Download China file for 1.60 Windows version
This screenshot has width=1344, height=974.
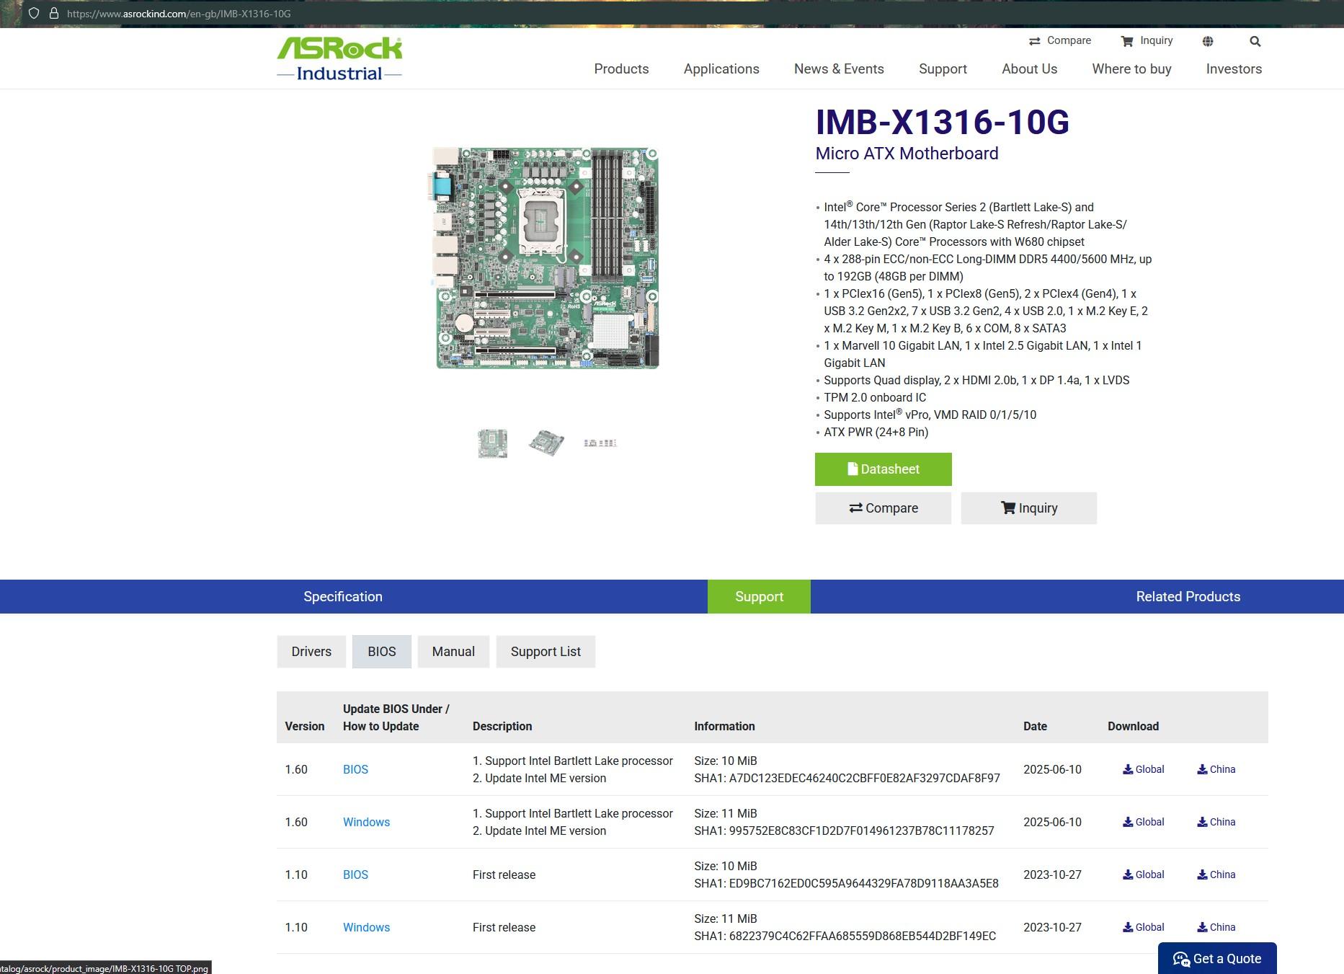[1216, 822]
